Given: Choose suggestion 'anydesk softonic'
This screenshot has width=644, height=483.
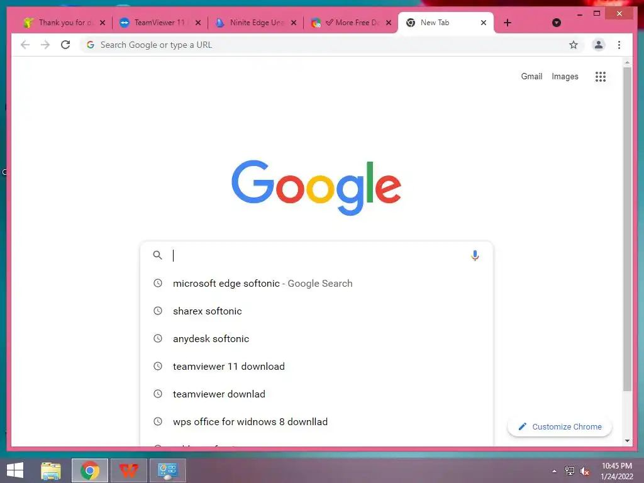Looking at the screenshot, I should click(x=316, y=338).
